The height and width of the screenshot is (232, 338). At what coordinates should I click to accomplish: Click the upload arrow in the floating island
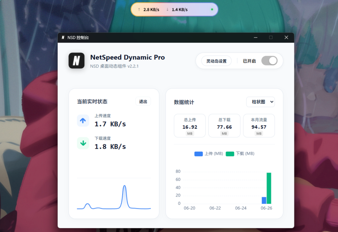point(139,9)
